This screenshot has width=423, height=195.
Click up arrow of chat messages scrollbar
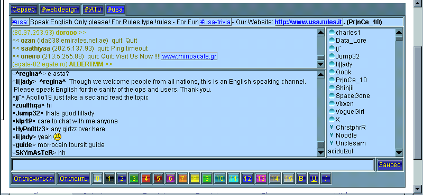pos(320,74)
